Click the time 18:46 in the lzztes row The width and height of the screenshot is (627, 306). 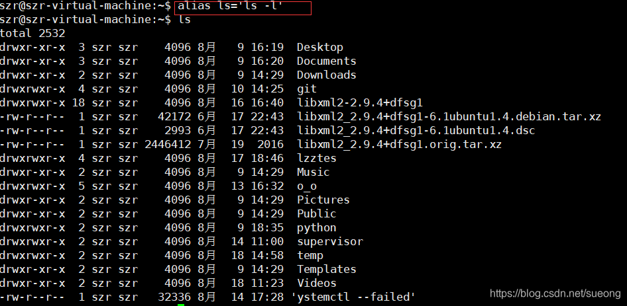pos(267,159)
